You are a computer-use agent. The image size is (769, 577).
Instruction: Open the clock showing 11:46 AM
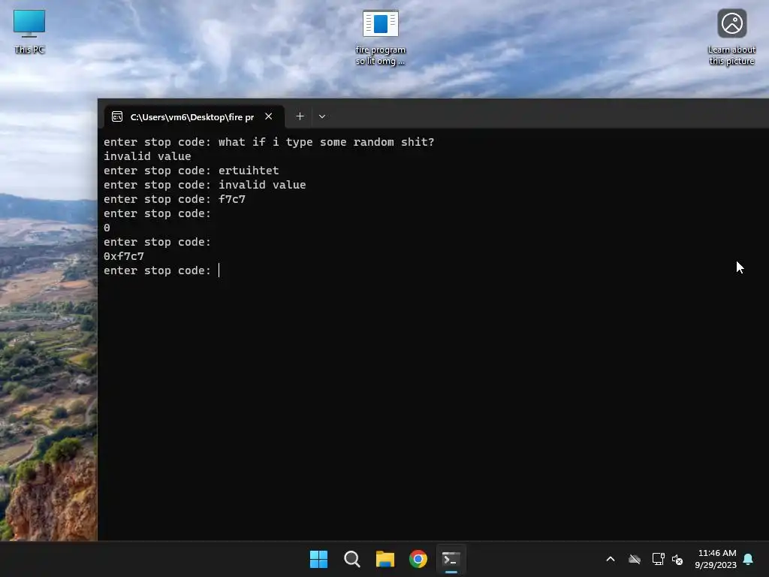coord(716,559)
